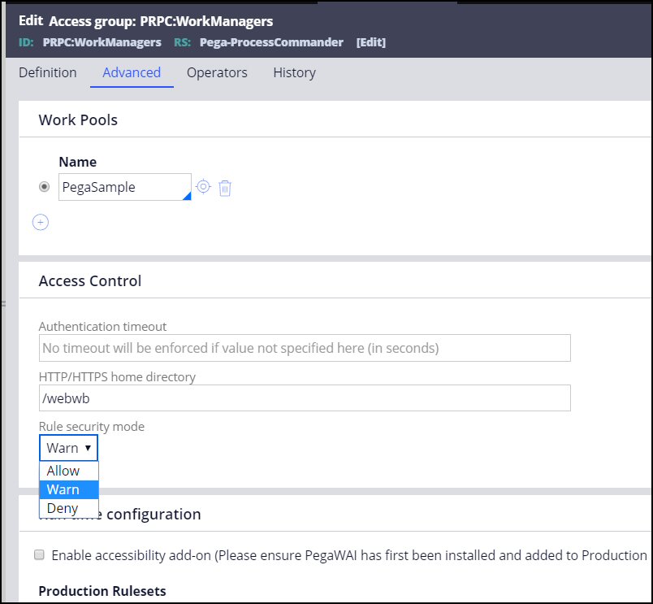Switch to the Definition tab
This screenshot has height=604, width=653.
[x=48, y=72]
